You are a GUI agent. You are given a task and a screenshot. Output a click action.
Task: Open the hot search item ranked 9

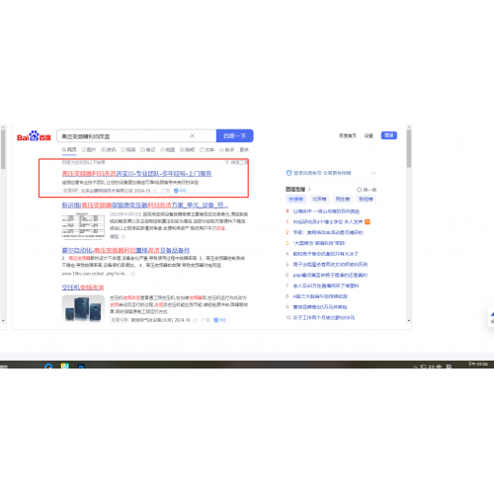click(x=320, y=307)
